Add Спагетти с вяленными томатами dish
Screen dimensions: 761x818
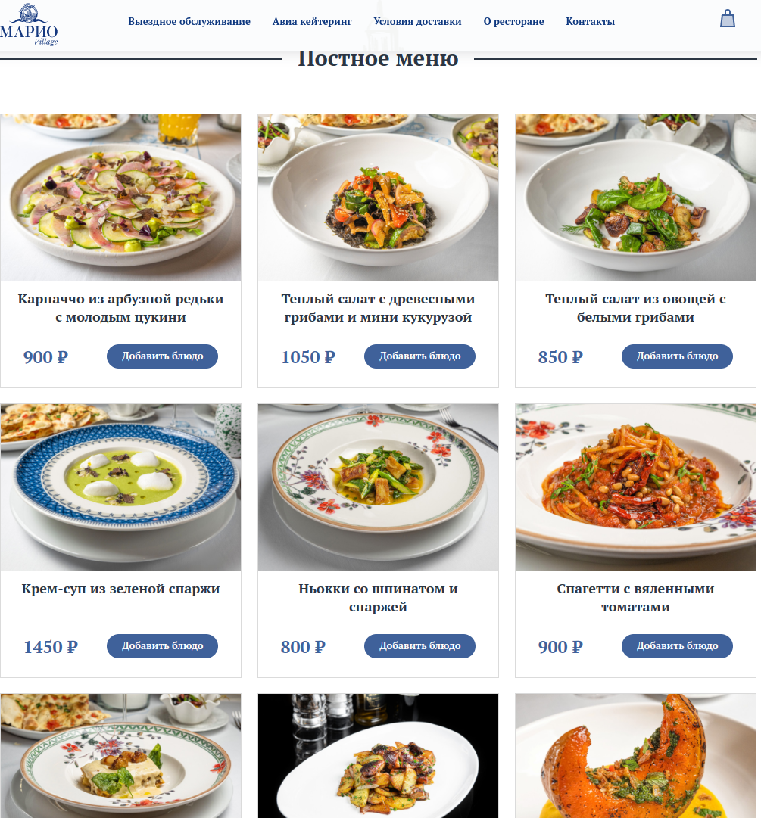click(x=677, y=645)
